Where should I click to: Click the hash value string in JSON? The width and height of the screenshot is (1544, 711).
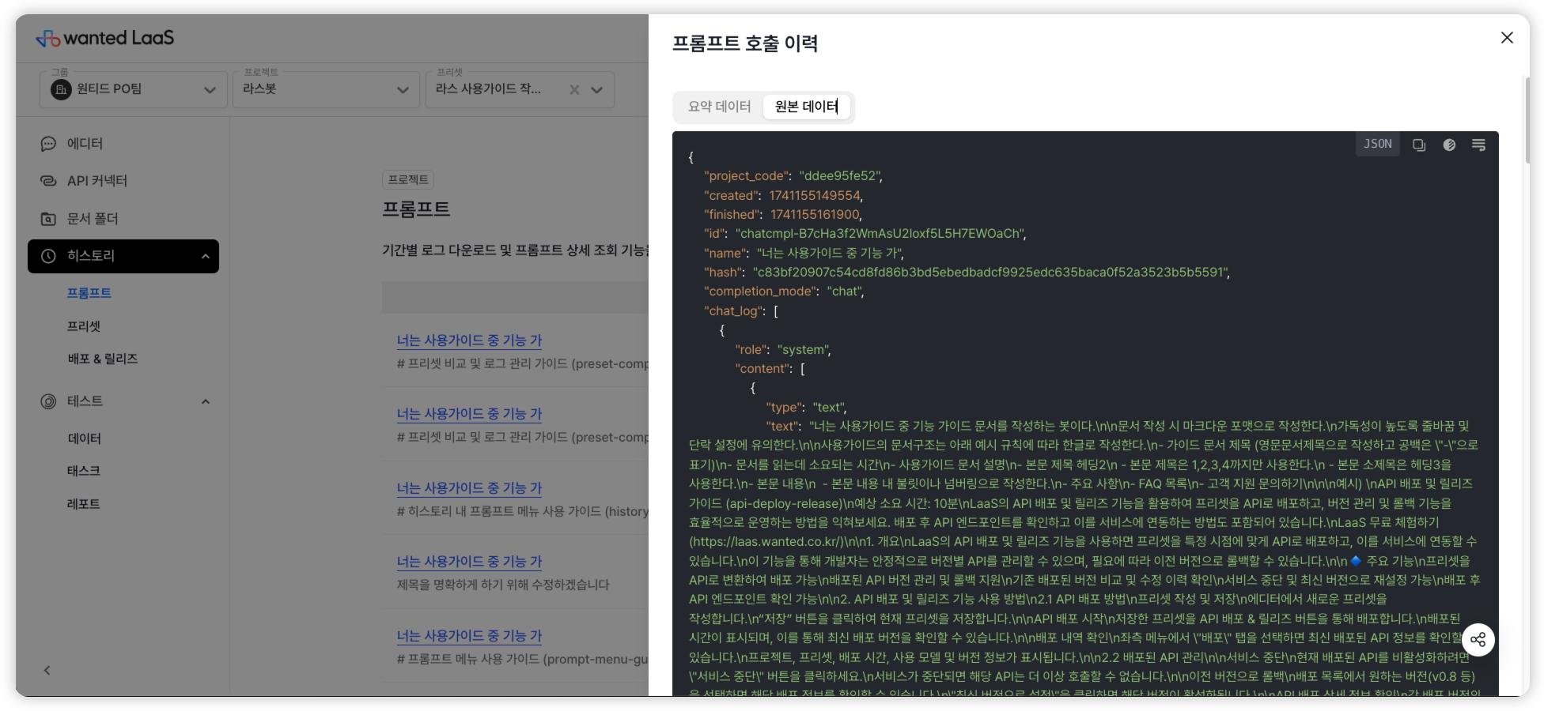coord(991,273)
